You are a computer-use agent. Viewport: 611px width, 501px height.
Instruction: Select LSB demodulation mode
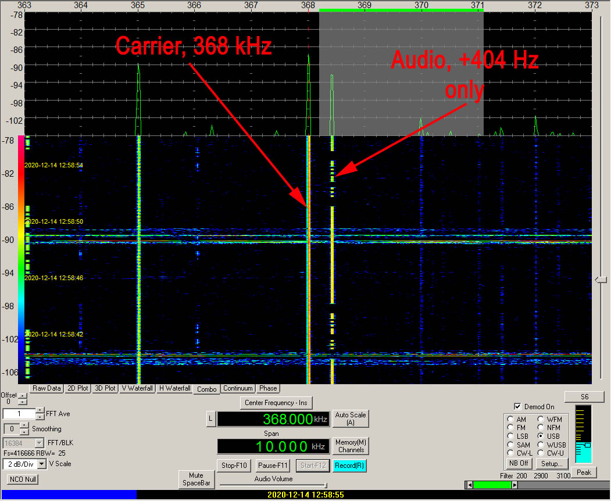pyautogui.click(x=510, y=436)
